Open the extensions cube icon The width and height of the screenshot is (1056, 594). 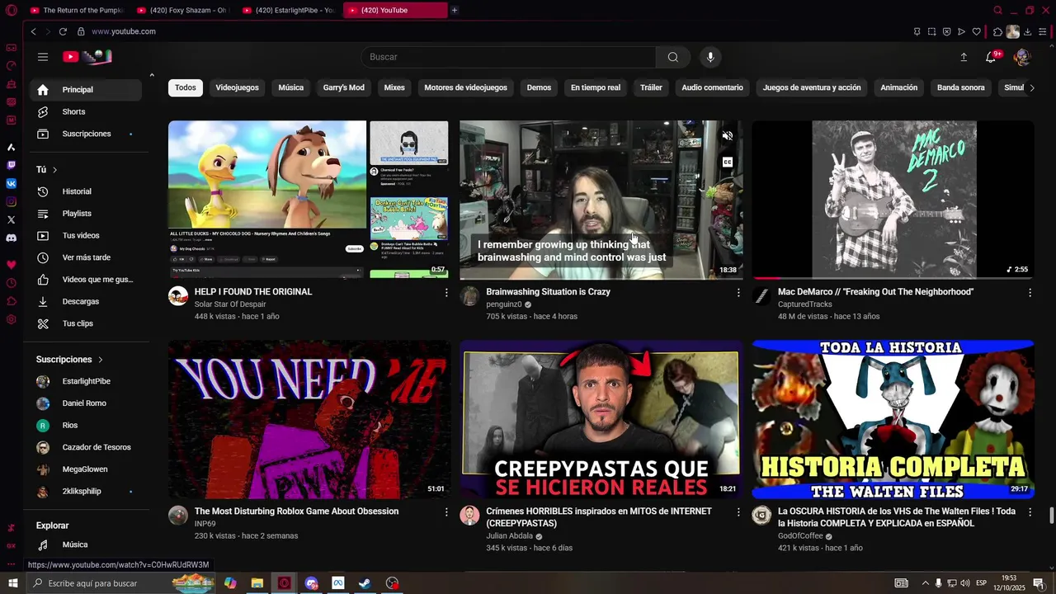[x=997, y=32]
